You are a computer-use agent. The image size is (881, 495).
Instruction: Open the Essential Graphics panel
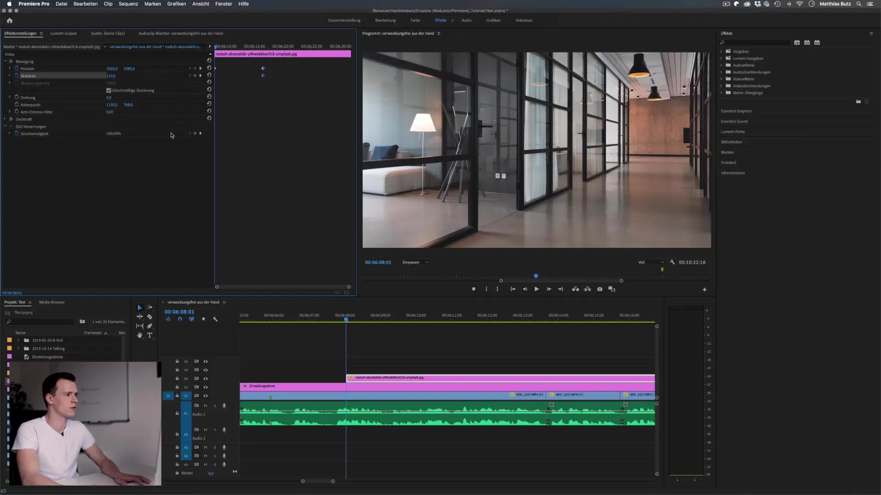736,111
